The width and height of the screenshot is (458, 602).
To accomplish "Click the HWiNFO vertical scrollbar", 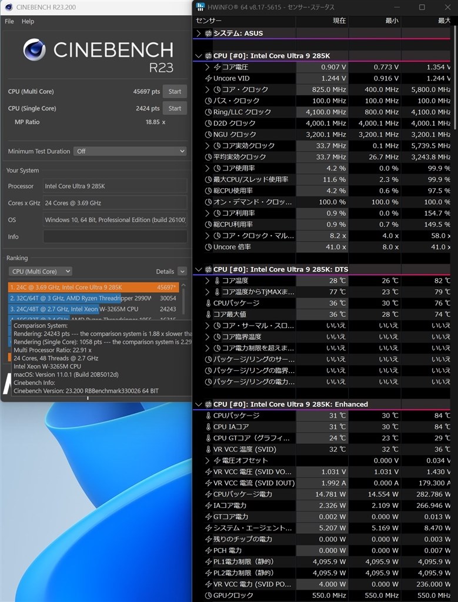I will point(454,77).
